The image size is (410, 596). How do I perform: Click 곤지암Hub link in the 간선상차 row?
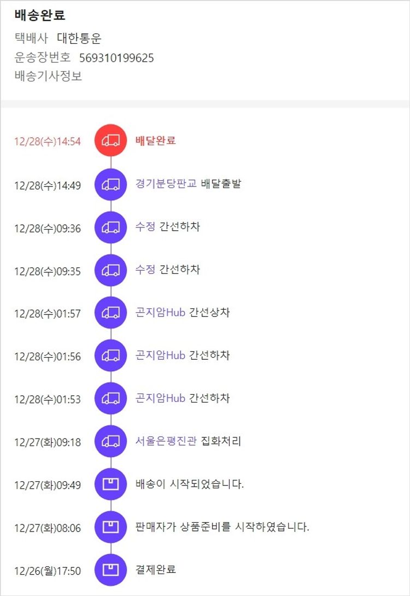point(160,313)
